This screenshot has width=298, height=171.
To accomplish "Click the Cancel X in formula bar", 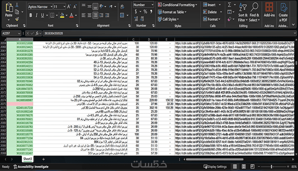I will coord(28,33).
